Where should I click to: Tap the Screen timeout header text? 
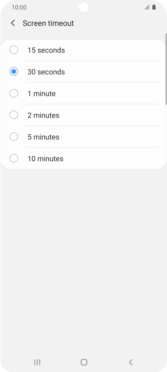pos(48,23)
